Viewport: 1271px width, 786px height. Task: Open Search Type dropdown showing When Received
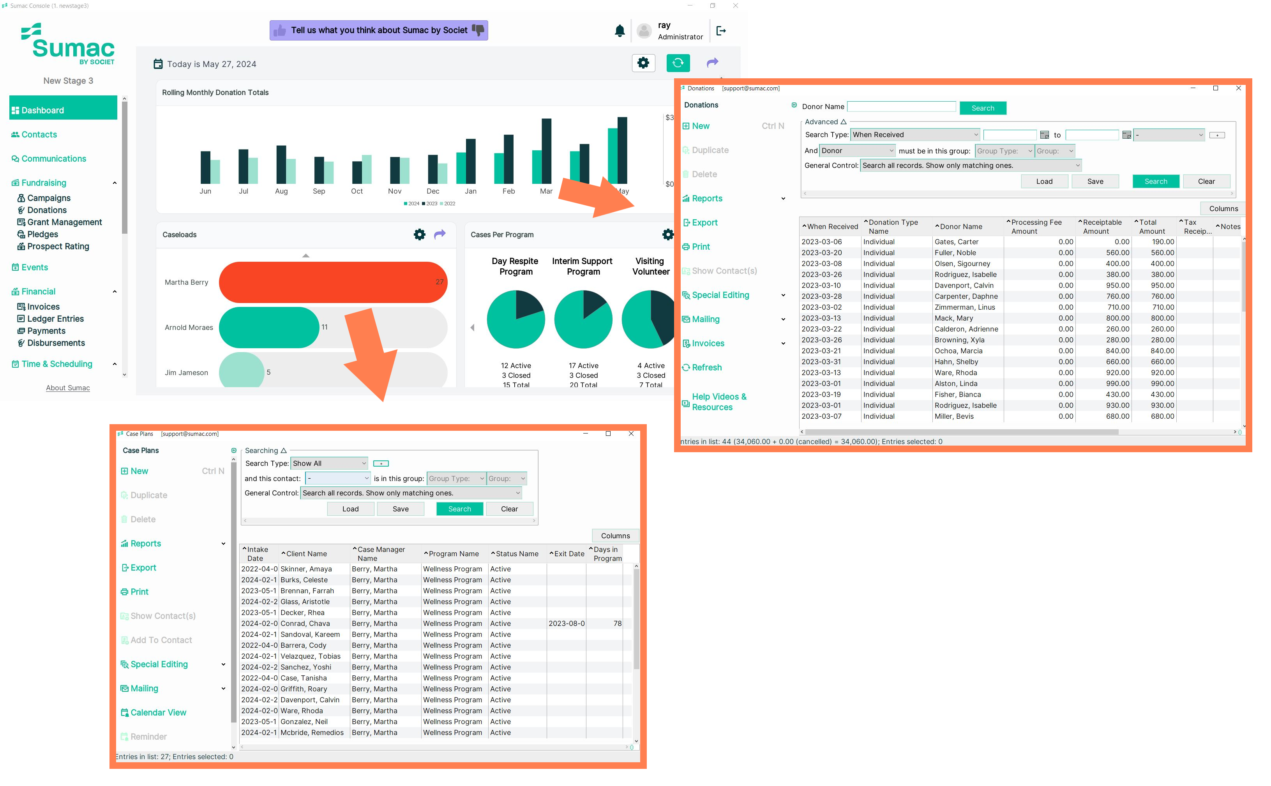(x=915, y=135)
